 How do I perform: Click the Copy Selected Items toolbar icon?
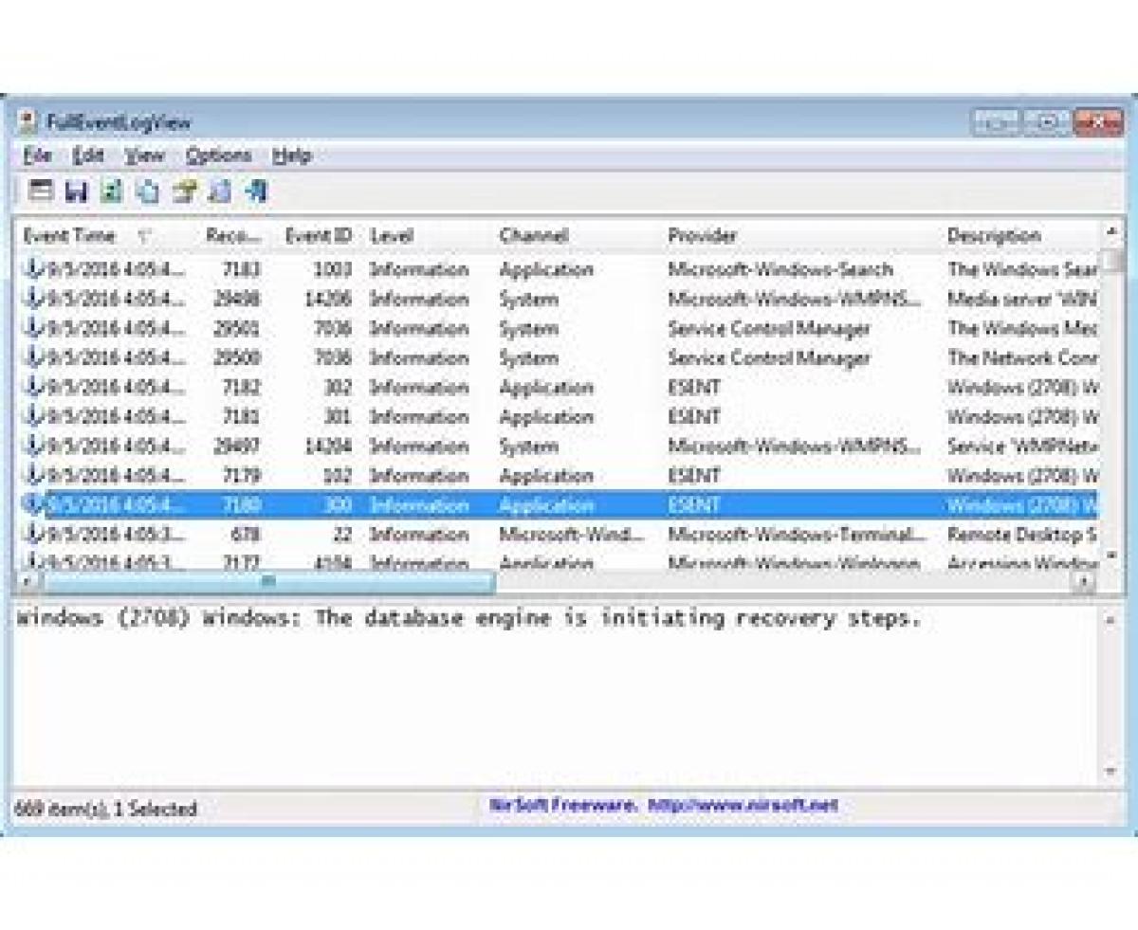coord(148,191)
